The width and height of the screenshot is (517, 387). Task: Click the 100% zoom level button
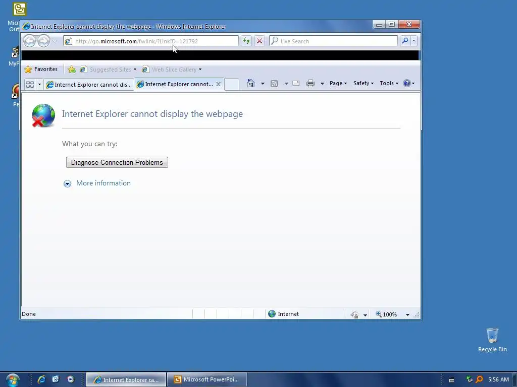coord(386,314)
